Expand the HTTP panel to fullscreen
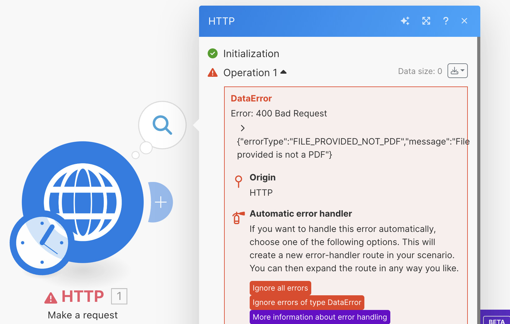 (426, 21)
